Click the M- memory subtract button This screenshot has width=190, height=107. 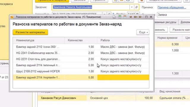pos(140,17)
